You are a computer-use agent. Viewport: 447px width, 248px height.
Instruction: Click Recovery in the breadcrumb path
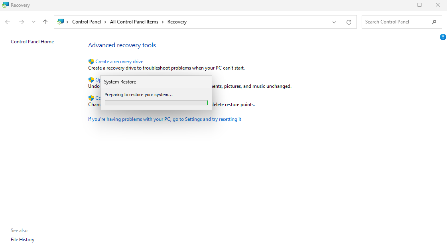point(177,22)
